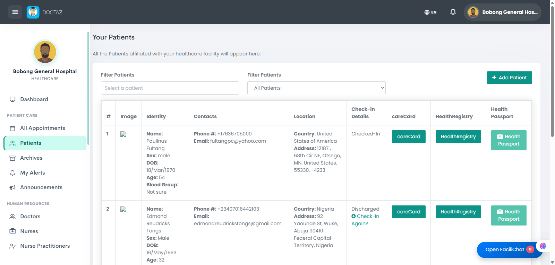Viewport: 555px width, 265px height.
Task: Click the Health Passport badge icon in row 2
Action: pos(500,212)
